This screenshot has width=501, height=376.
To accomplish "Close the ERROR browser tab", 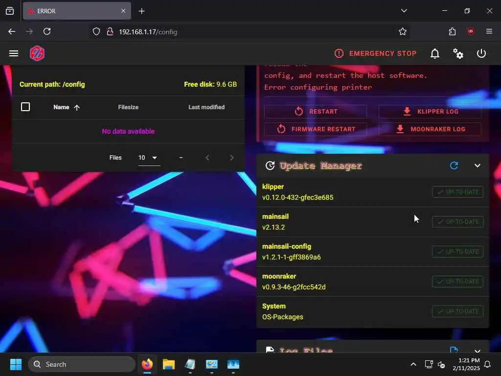I will [x=123, y=11].
